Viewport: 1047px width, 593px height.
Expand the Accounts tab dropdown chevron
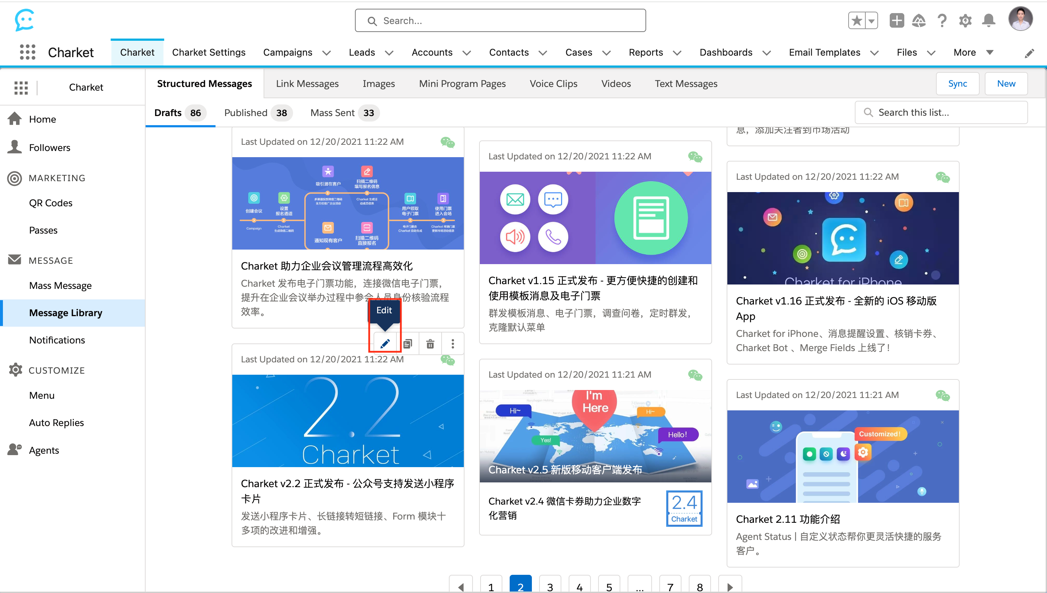coord(467,53)
